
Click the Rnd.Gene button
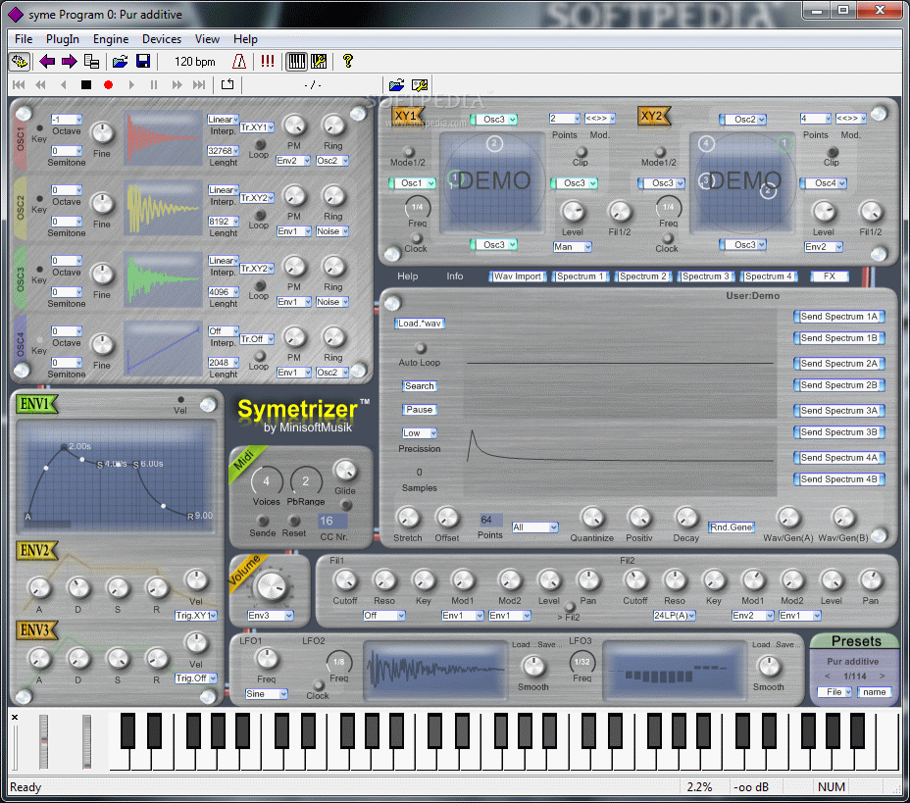[x=732, y=527]
